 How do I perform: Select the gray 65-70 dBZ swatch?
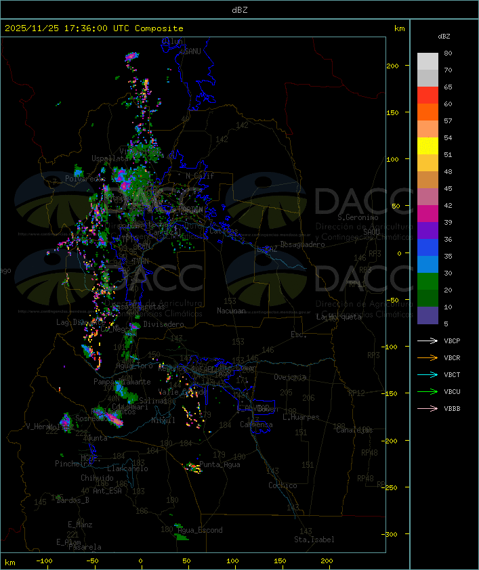[x=428, y=78]
